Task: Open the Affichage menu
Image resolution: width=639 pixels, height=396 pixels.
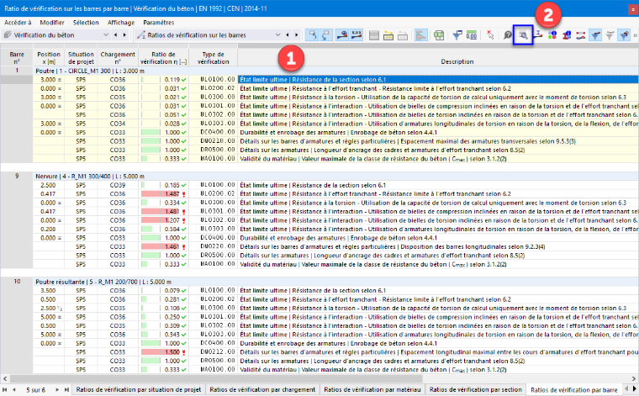Action: [121, 23]
